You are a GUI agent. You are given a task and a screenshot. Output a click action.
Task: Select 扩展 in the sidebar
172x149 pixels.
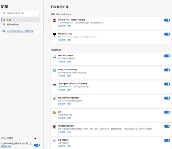[x=20, y=20]
